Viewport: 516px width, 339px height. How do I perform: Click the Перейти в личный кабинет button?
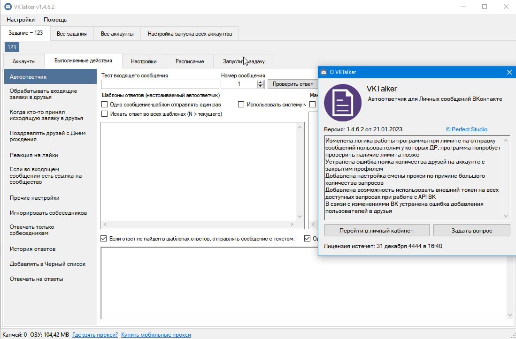coord(377,231)
